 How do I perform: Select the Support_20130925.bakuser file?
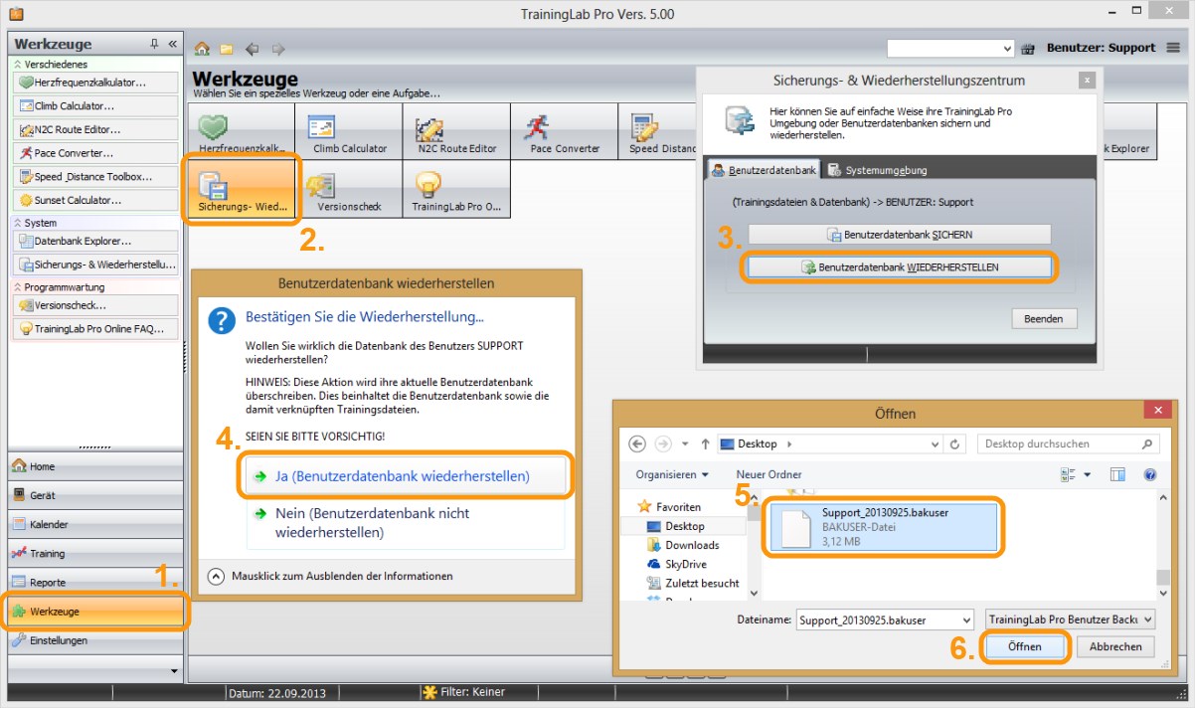884,527
